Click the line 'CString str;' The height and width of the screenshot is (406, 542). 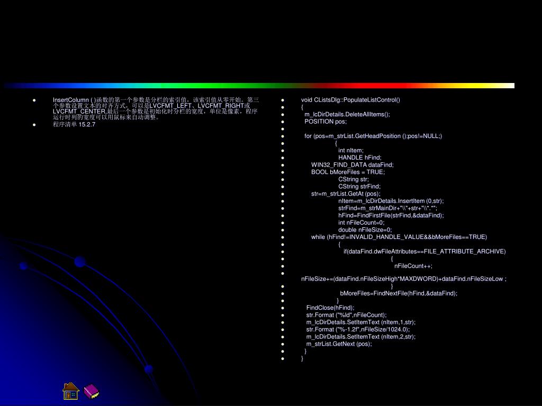353,179
